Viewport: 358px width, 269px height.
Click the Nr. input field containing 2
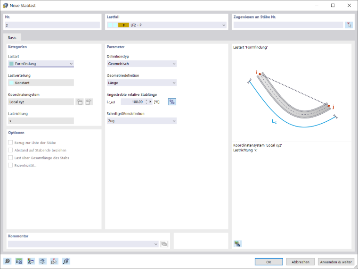[52, 25]
